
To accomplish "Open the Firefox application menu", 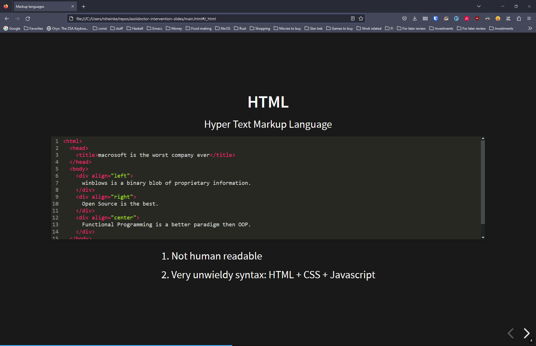I will point(529,18).
